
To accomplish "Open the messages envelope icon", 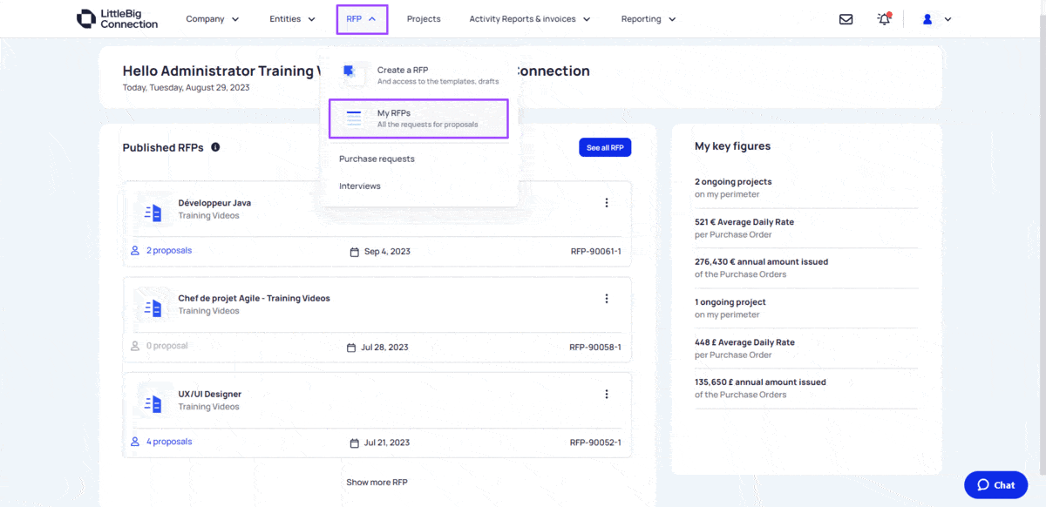I will pyautogui.click(x=846, y=19).
